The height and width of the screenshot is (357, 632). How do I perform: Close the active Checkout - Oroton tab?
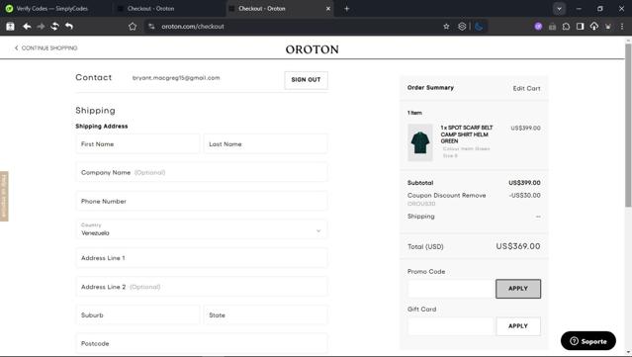[328, 9]
